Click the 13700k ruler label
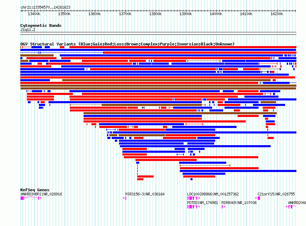Image resolution: width=306 pixels, height=226 pixels. pyautogui.click(x=125, y=14)
